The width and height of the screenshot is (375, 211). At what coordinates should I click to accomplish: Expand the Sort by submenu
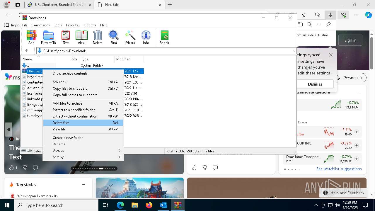pyautogui.click(x=83, y=157)
